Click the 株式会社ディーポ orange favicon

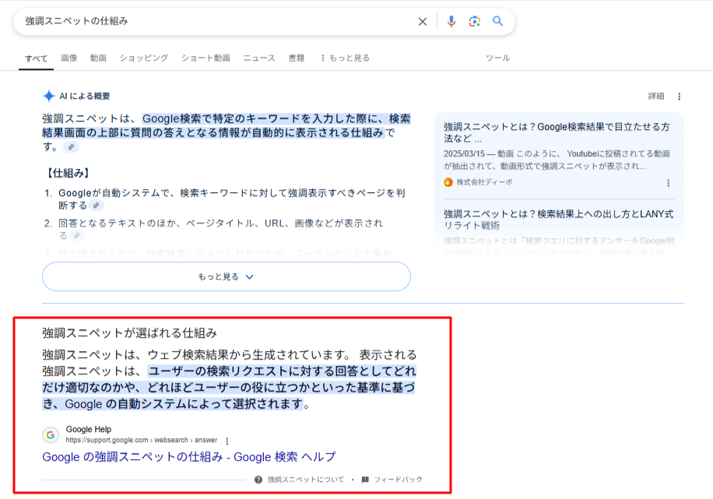448,182
